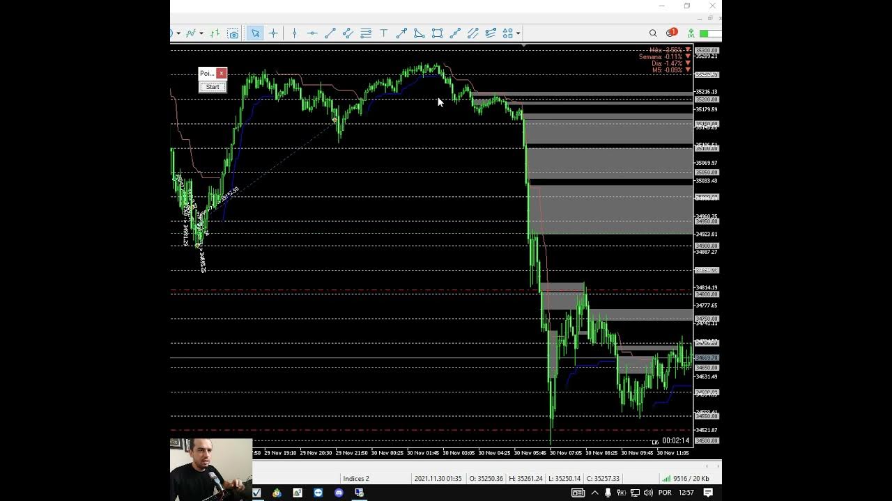The image size is (892, 501).
Task: Click the green LVL level icon
Action: pos(691,33)
